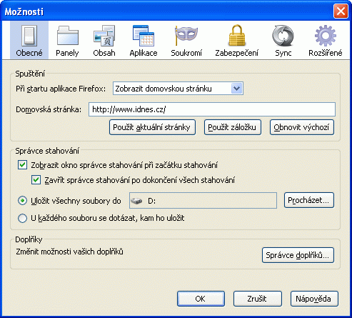Click the Možnosti title bar text
The width and height of the screenshot is (352, 318).
pyautogui.click(x=24, y=11)
